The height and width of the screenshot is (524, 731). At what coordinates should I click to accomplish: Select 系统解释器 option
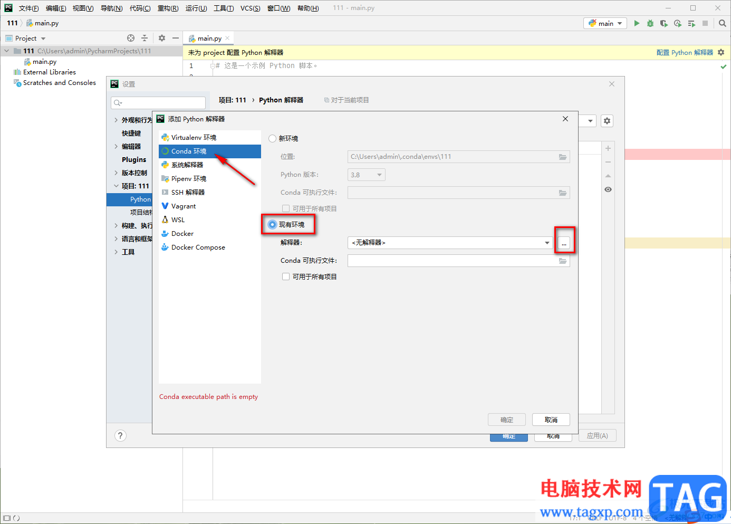(210, 165)
